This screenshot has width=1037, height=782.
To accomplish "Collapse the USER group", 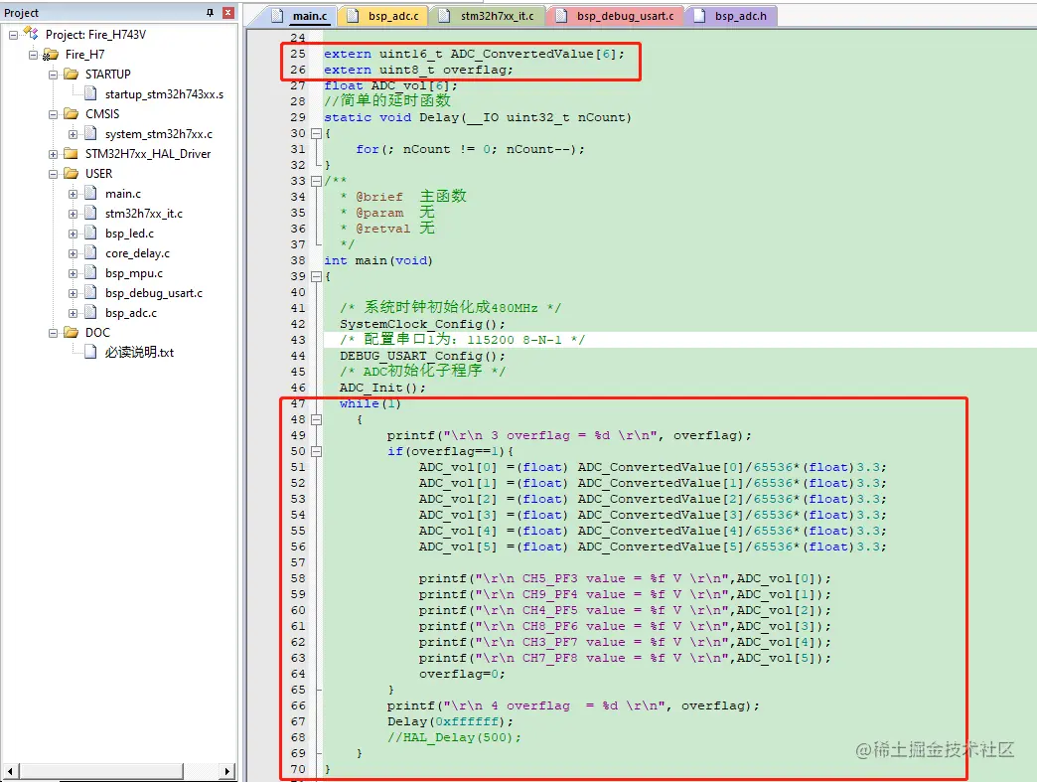I will [53, 174].
